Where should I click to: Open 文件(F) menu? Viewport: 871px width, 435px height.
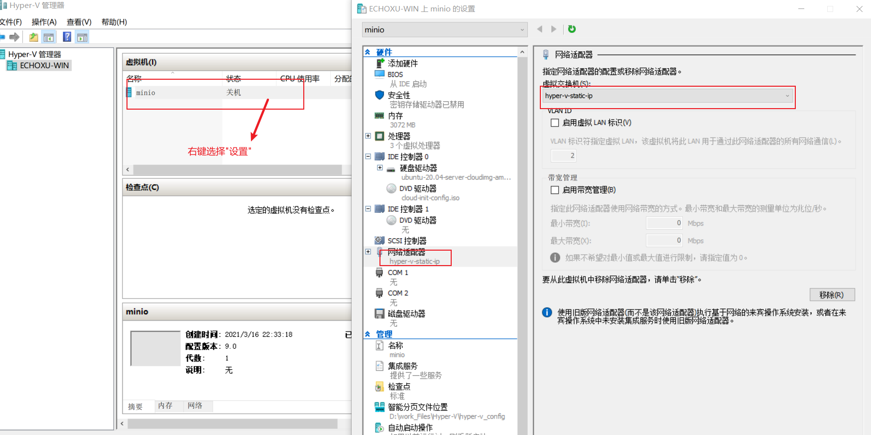point(11,22)
